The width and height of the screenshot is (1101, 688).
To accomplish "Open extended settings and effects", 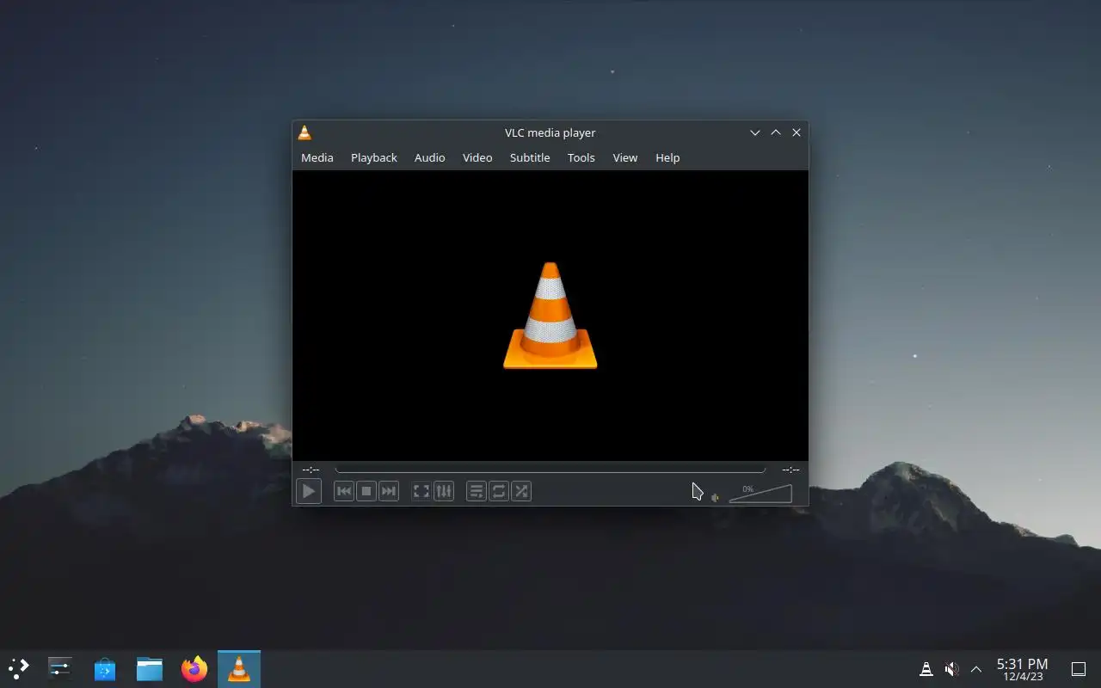I will tap(444, 491).
